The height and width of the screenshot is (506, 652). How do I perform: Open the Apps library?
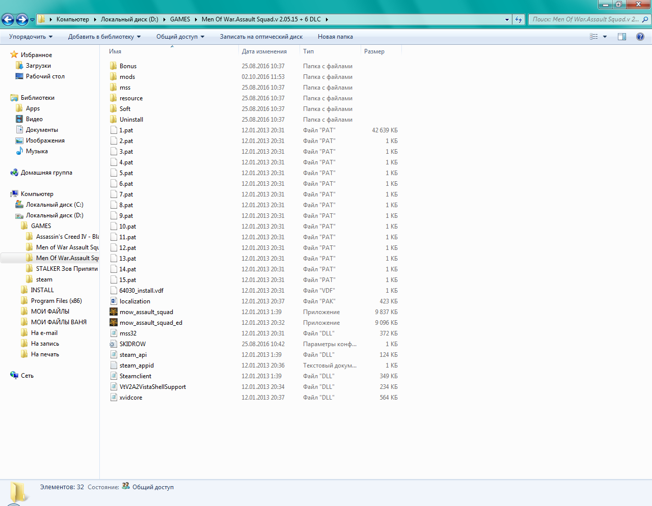tap(33, 108)
